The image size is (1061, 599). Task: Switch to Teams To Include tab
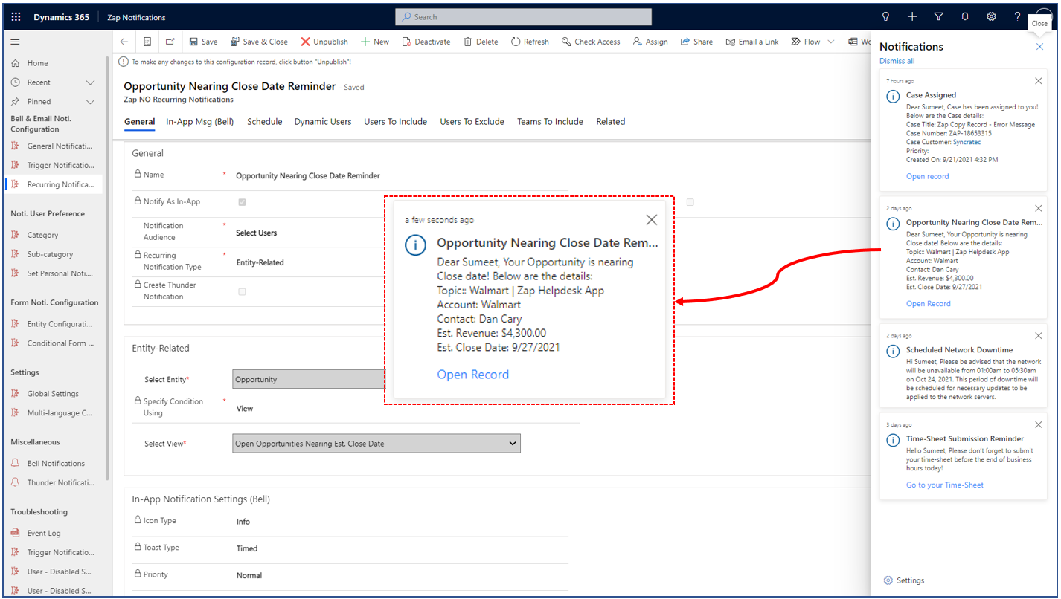(550, 122)
